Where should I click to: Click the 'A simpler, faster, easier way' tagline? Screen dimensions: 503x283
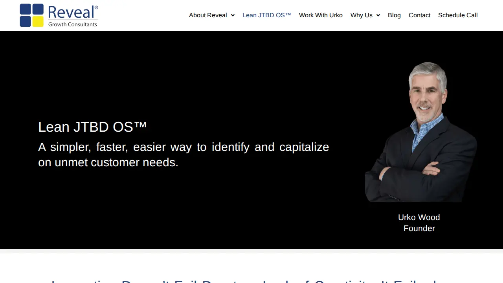click(x=184, y=154)
